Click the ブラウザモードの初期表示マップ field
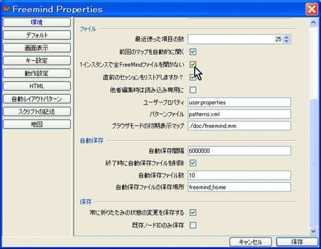This screenshot has width=321, height=249. point(239,126)
